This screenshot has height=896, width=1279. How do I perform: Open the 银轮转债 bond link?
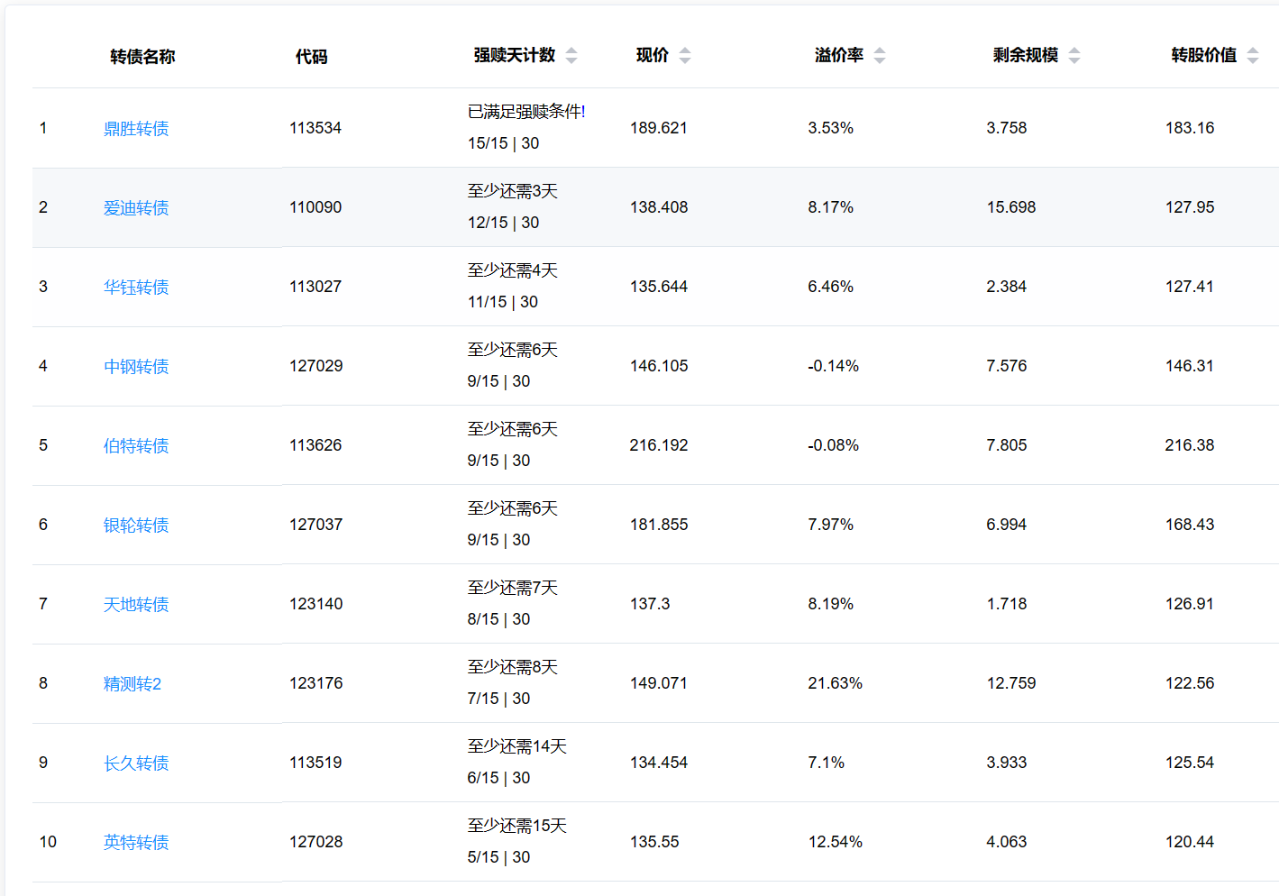(x=136, y=526)
